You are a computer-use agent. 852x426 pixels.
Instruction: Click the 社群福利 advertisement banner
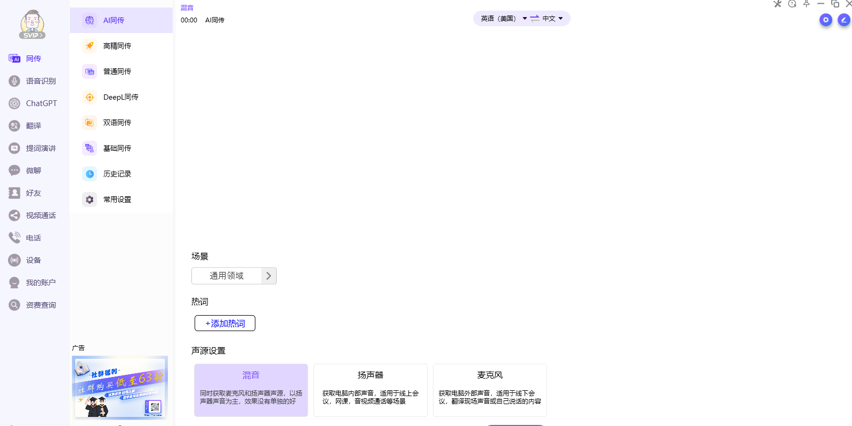(x=120, y=387)
